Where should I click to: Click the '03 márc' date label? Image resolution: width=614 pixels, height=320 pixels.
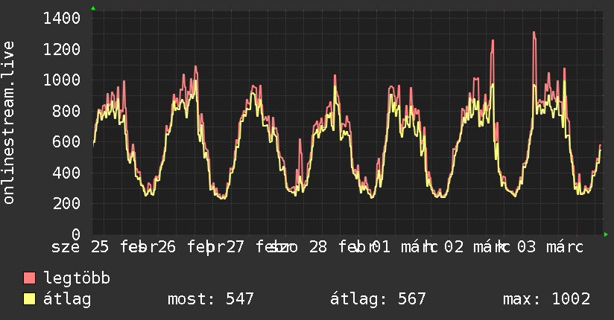(x=550, y=247)
